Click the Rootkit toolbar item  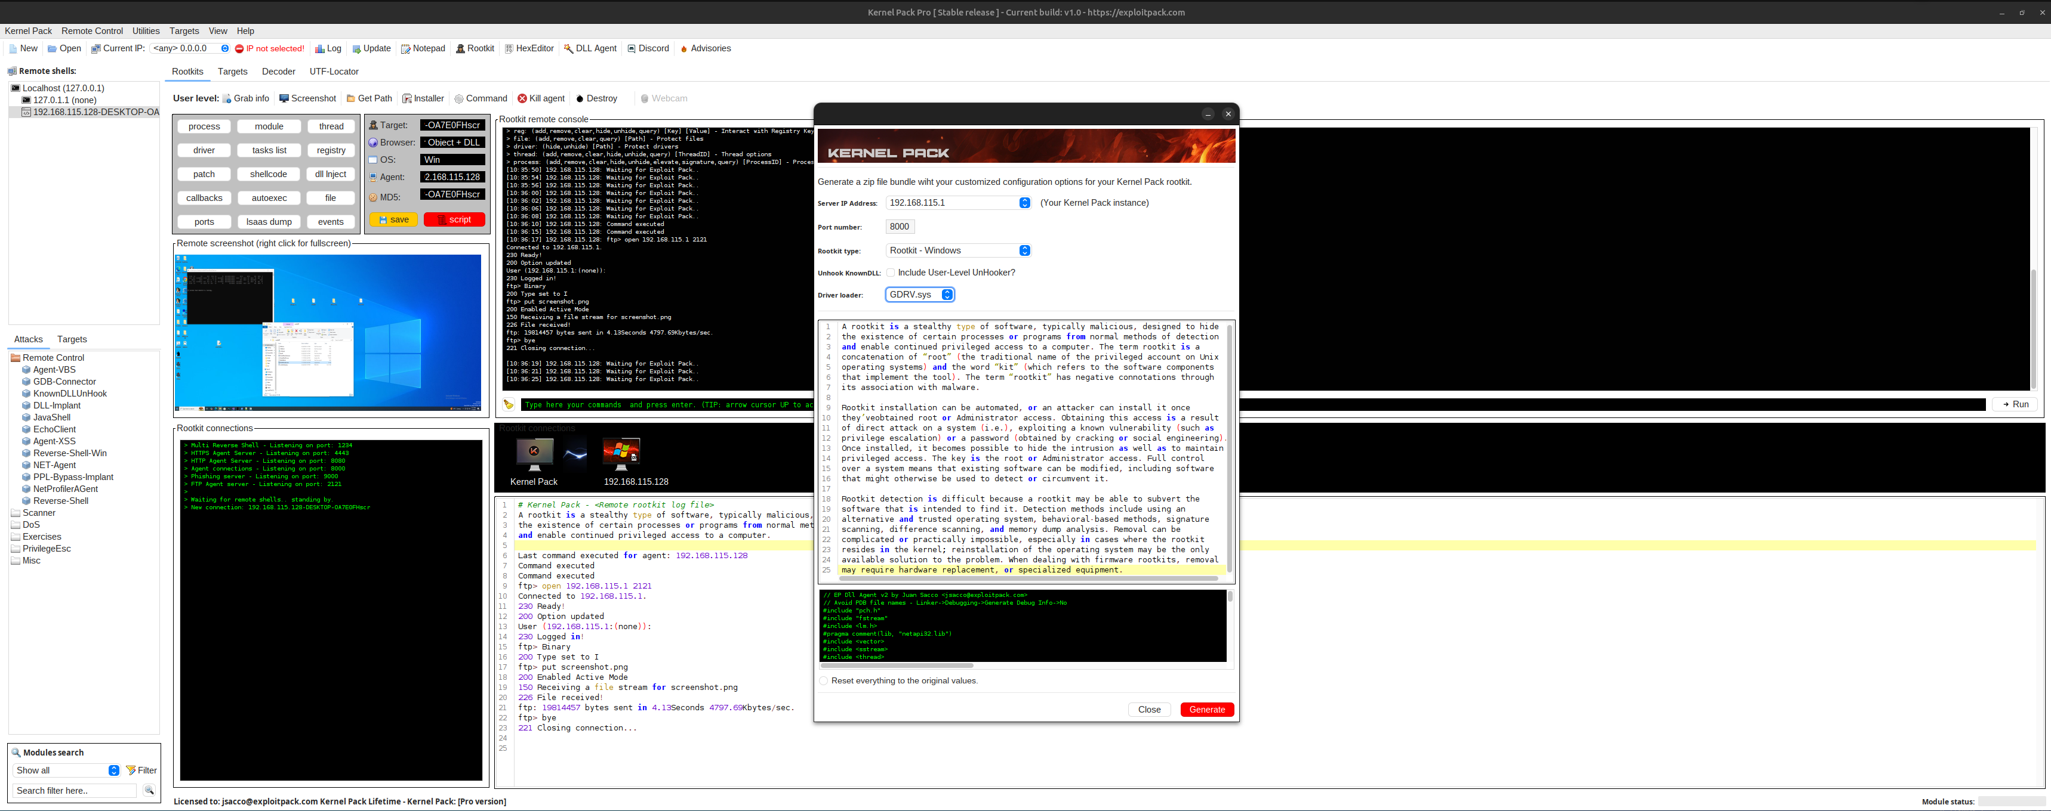pos(475,48)
